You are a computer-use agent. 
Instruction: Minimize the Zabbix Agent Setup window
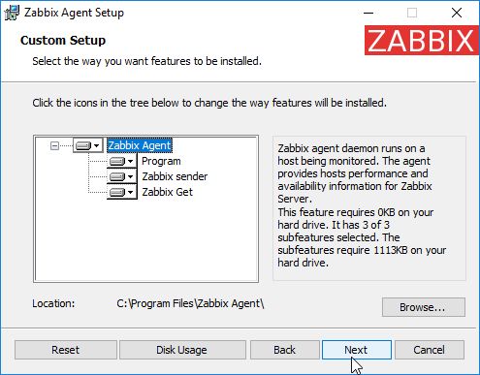point(368,13)
